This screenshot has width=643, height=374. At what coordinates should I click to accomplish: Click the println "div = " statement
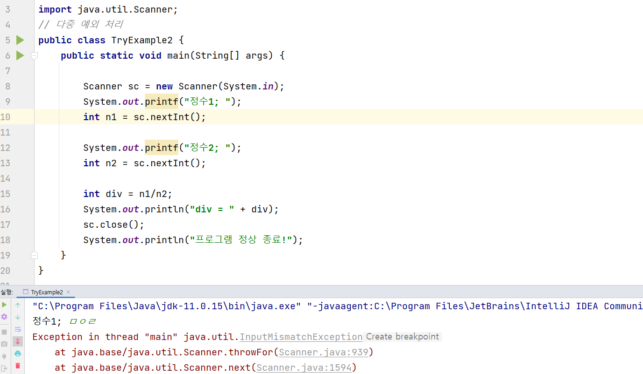(x=181, y=209)
